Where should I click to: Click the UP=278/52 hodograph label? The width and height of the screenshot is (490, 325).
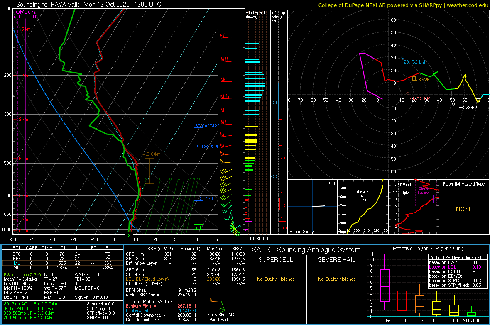pyautogui.click(x=466, y=108)
